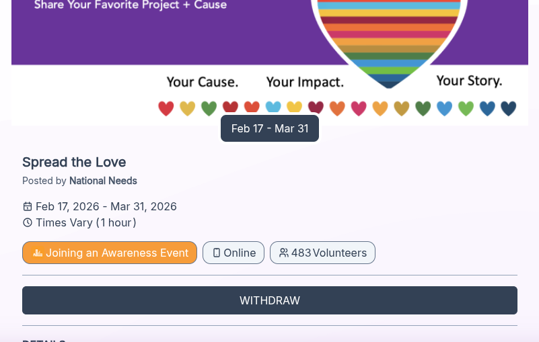Click the "Your Story." banner text
The image size is (539, 342).
tap(469, 81)
